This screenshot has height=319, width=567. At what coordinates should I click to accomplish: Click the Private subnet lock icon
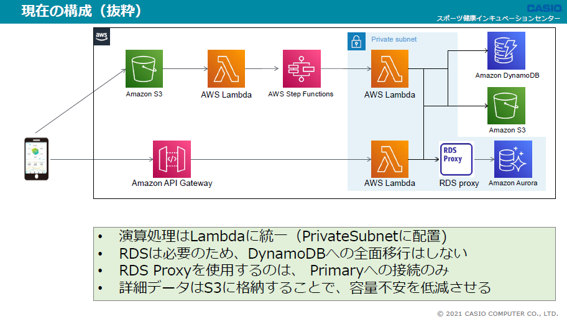click(356, 41)
